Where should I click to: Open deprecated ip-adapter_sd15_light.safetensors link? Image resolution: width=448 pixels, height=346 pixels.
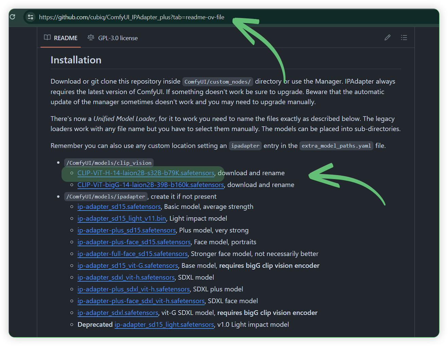[164, 325]
